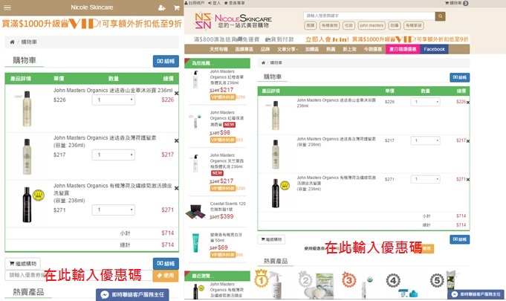The height and width of the screenshot is (301, 506).
Task: Click 面膜 search tag
Action: (310, 25)
